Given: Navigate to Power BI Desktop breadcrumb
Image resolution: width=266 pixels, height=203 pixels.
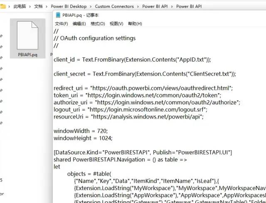Looking at the screenshot, I should click(69, 7).
